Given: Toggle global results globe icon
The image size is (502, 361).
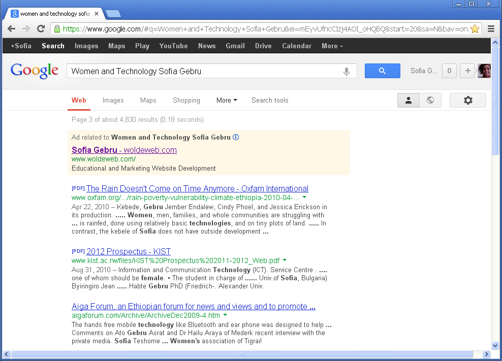Looking at the screenshot, I should coord(430,101).
